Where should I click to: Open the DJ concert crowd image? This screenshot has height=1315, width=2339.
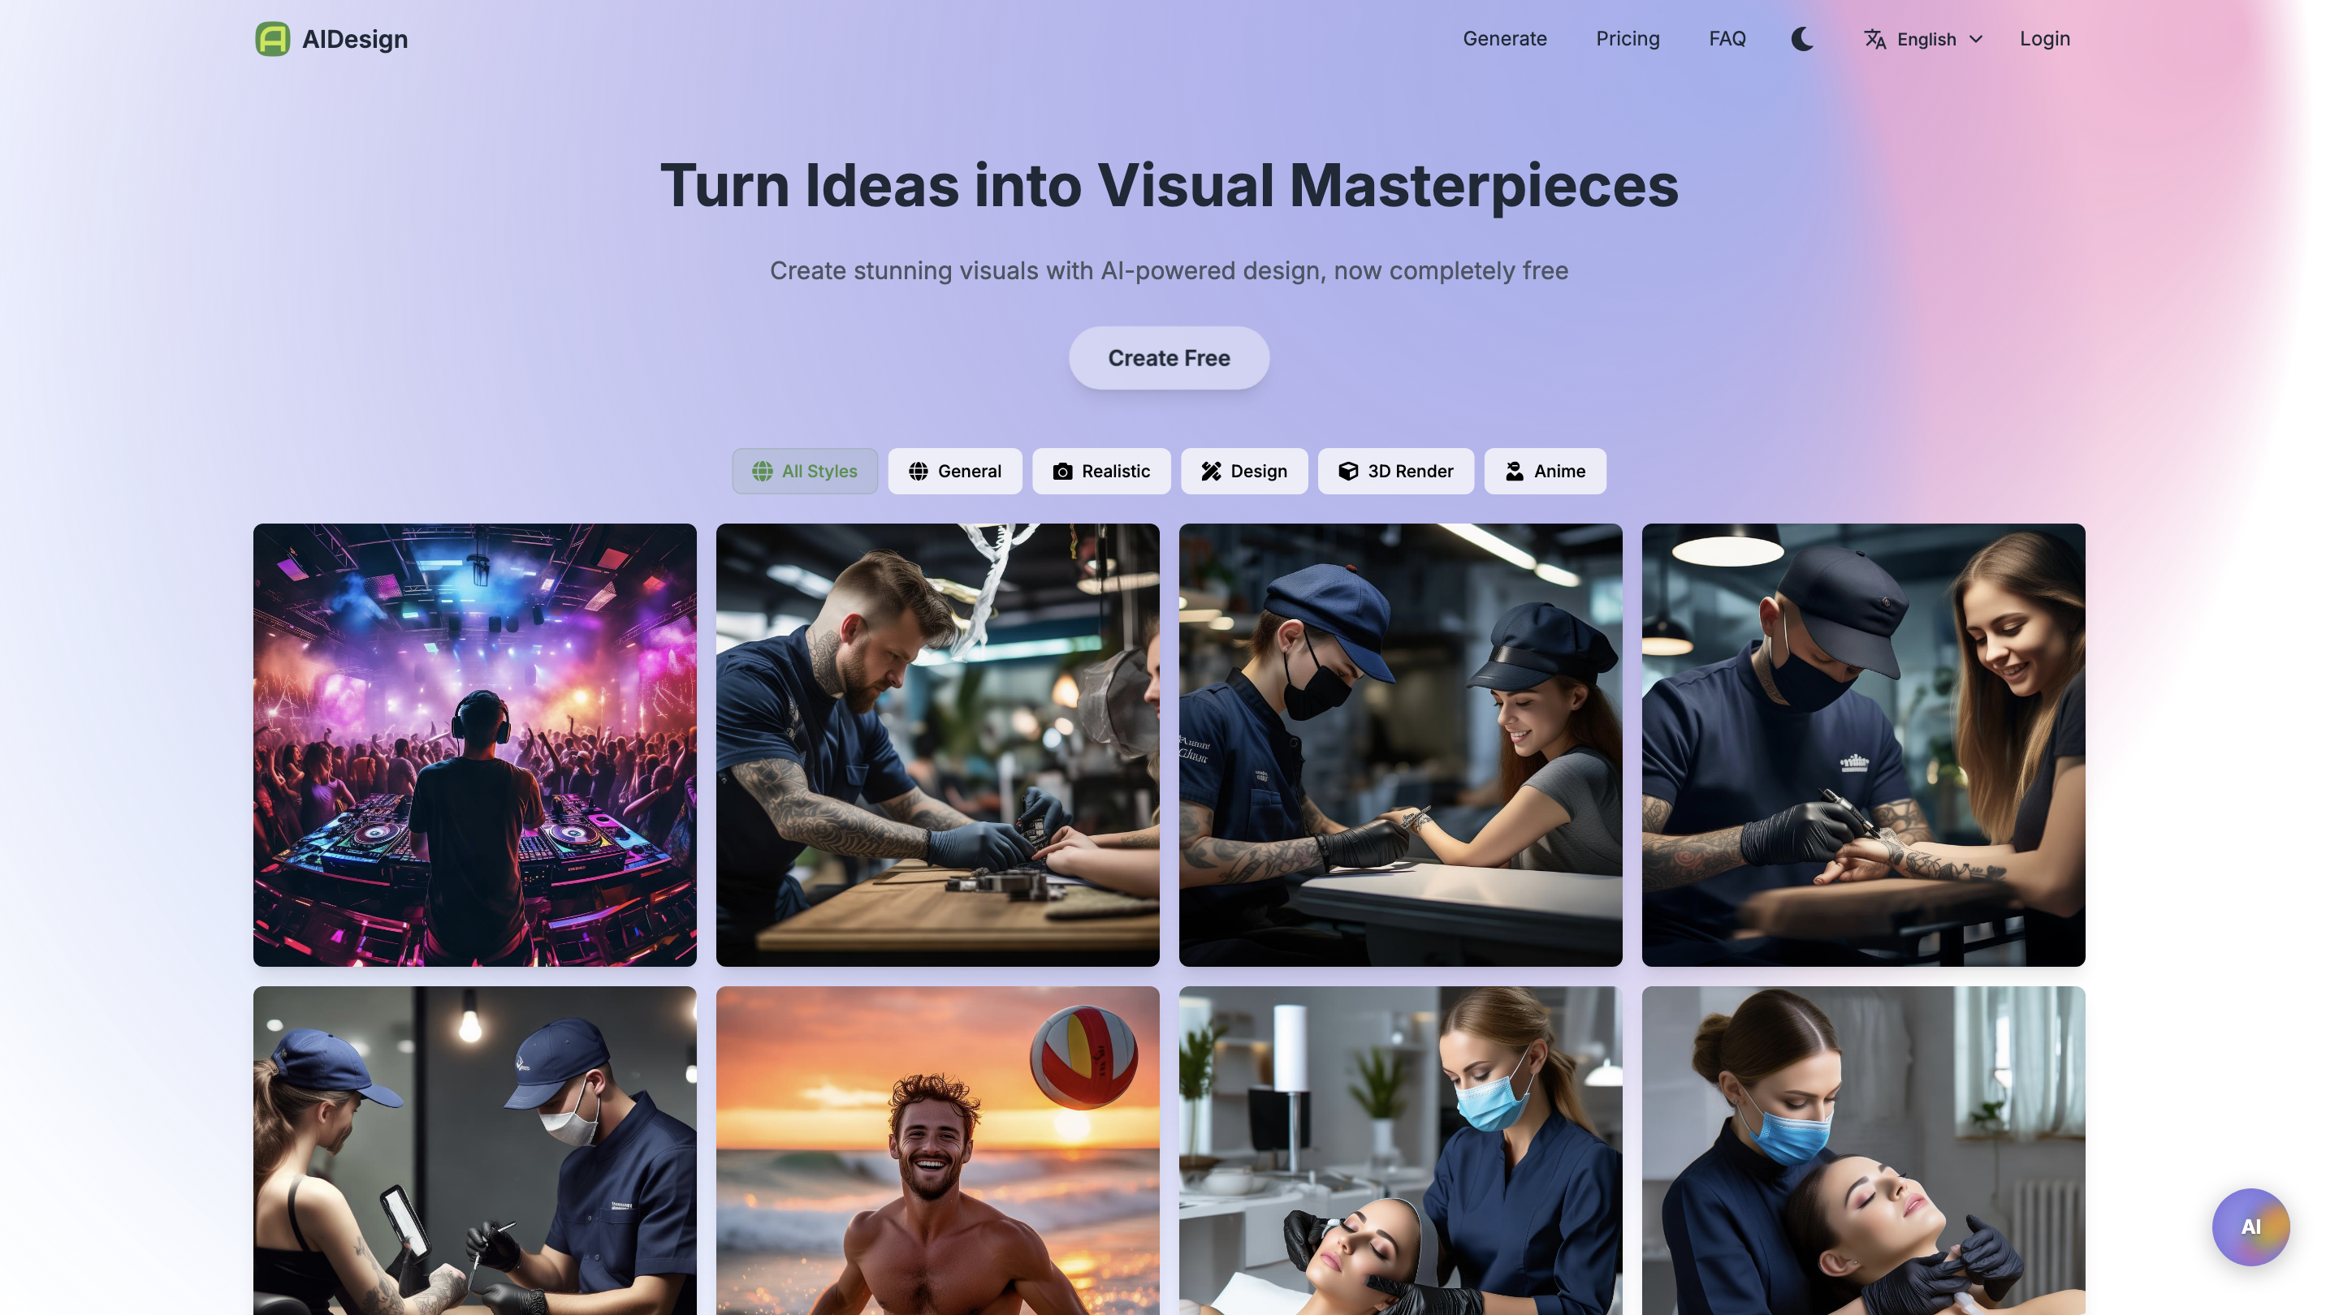pyautogui.click(x=475, y=744)
